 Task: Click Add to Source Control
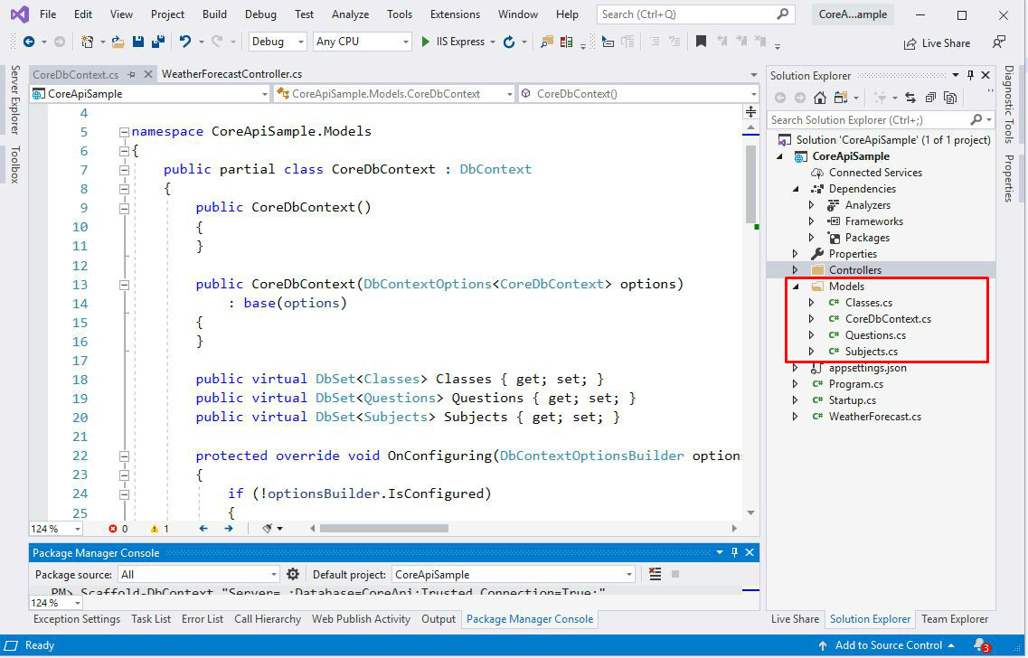click(x=886, y=645)
